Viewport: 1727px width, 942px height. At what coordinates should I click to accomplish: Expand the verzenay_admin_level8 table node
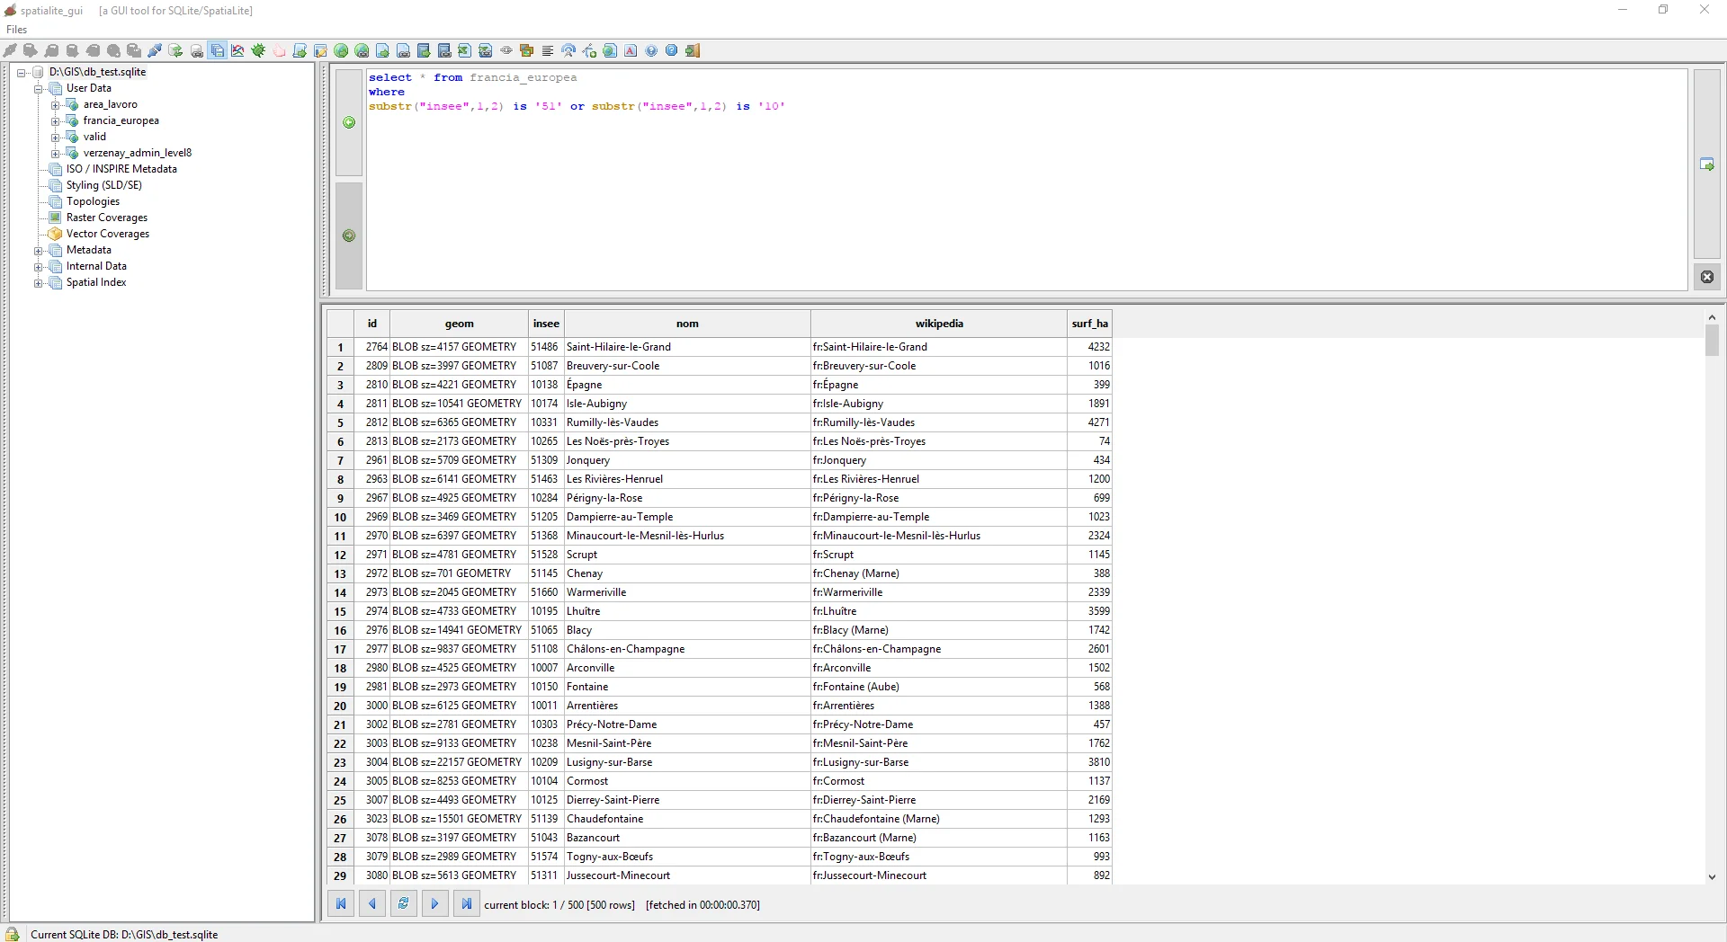point(56,154)
